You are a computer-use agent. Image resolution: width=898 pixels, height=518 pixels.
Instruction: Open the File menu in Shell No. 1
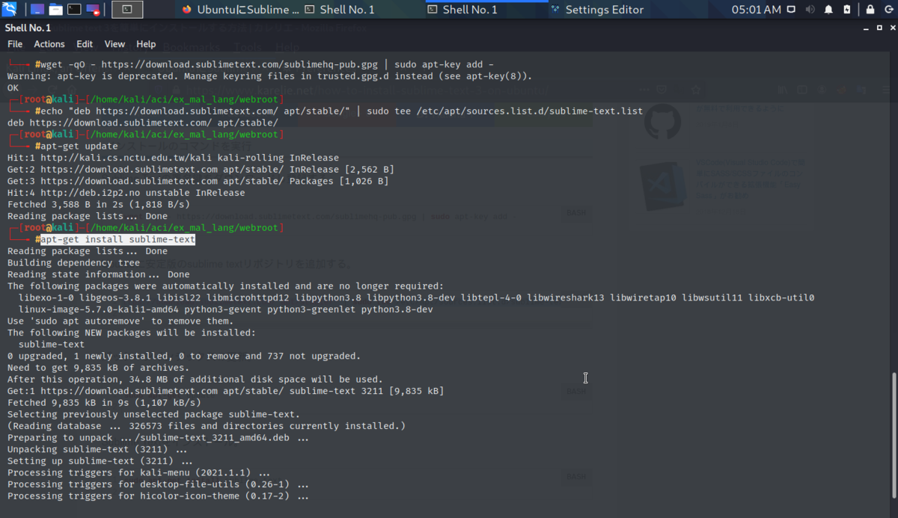click(15, 44)
